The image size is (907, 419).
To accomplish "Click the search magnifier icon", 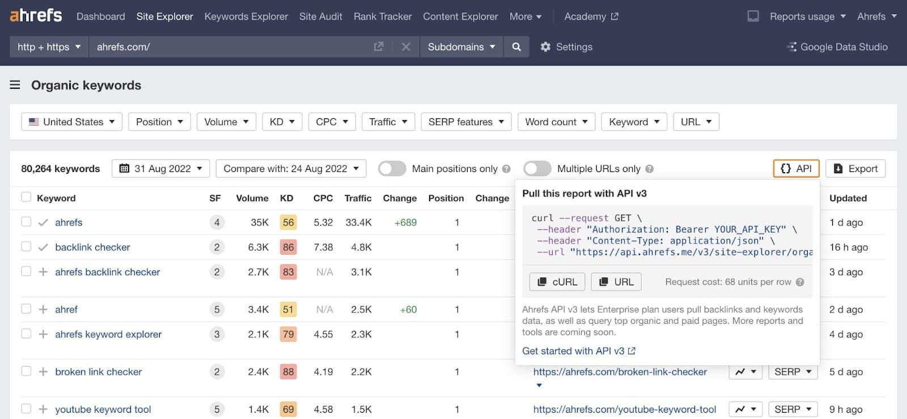I will 516,47.
